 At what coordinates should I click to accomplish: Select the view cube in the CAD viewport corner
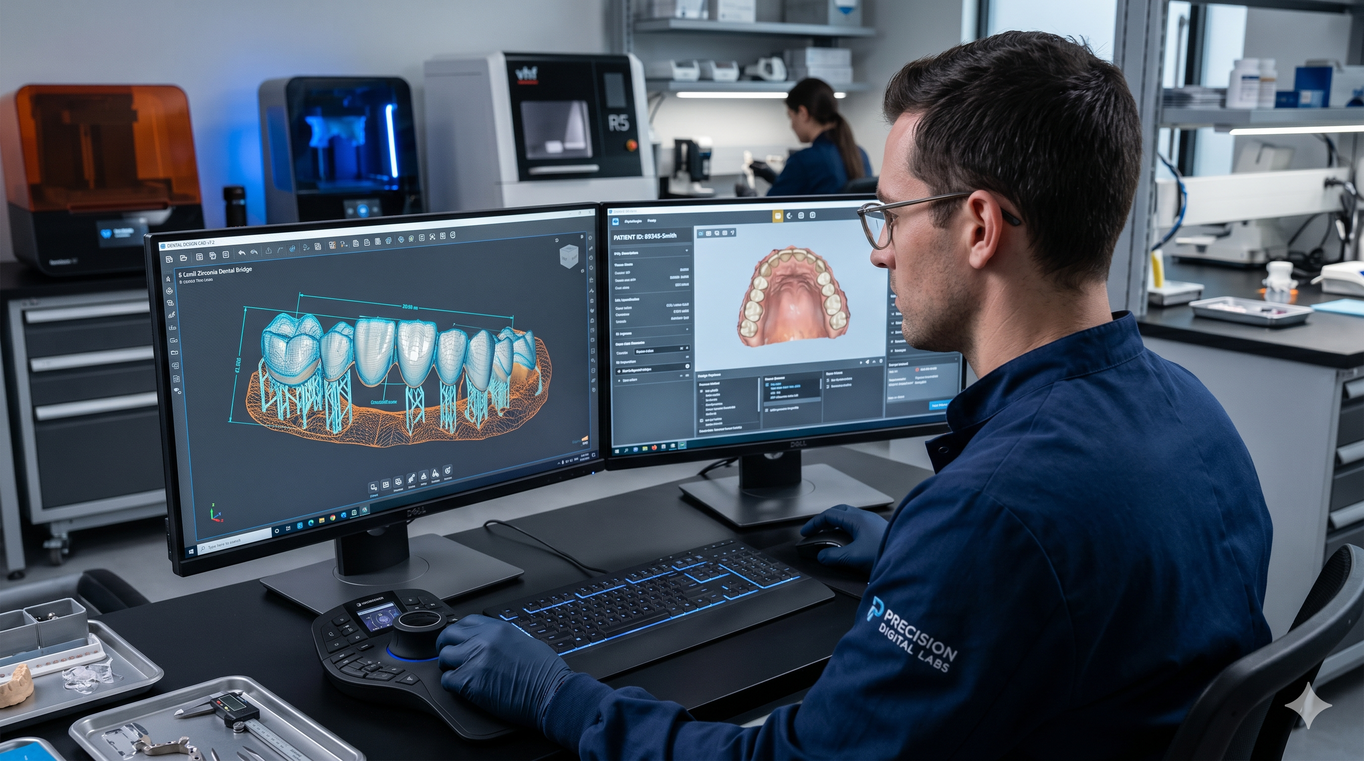(x=568, y=257)
